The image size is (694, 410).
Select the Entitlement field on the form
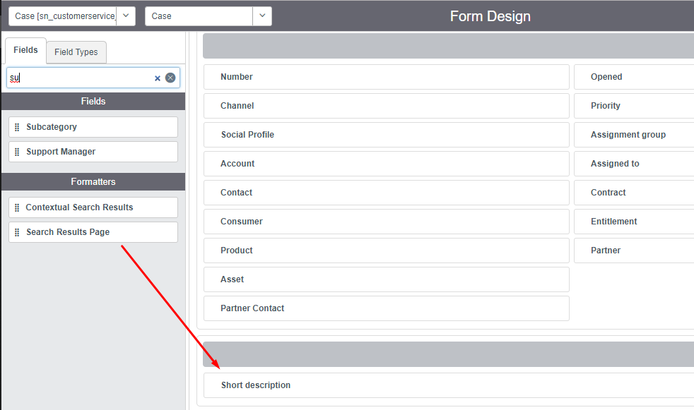click(613, 222)
